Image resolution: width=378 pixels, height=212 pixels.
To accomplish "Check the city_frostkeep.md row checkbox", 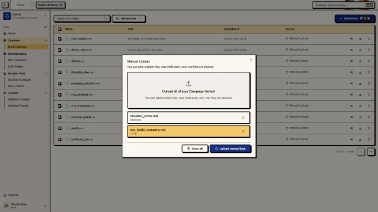I will pyautogui.click(x=60, y=106).
